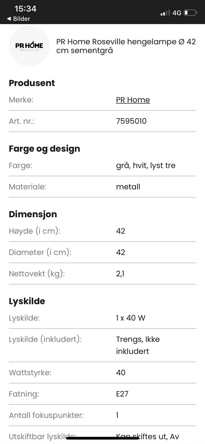
Task: Tap the Materiale value metall
Action: click(x=128, y=187)
